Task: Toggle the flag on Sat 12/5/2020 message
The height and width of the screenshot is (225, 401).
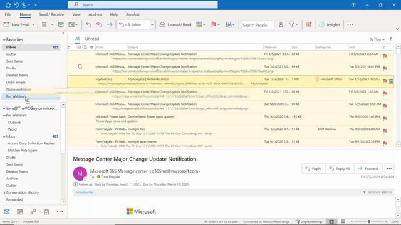Action: pyautogui.click(x=385, y=106)
